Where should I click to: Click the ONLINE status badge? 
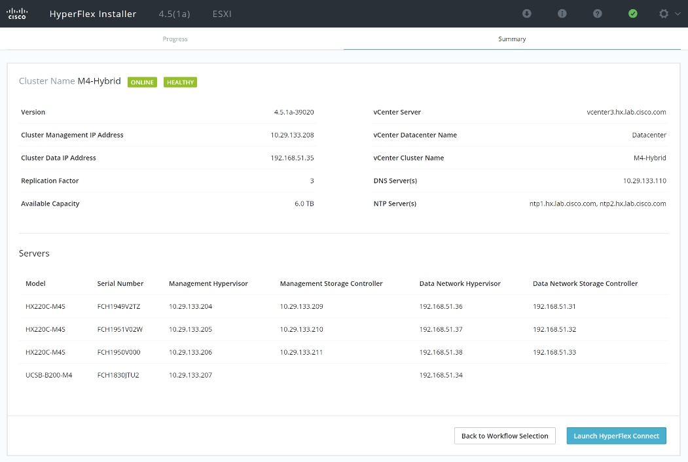pyautogui.click(x=142, y=82)
